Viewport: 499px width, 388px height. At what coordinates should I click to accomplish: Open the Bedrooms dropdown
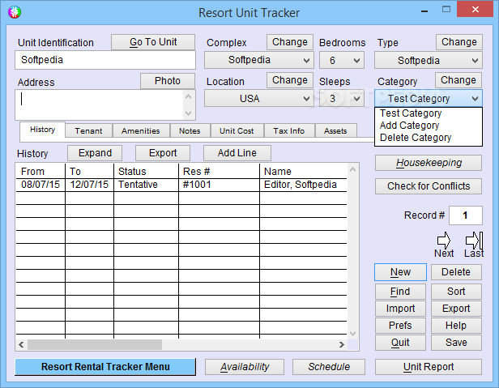tap(342, 60)
